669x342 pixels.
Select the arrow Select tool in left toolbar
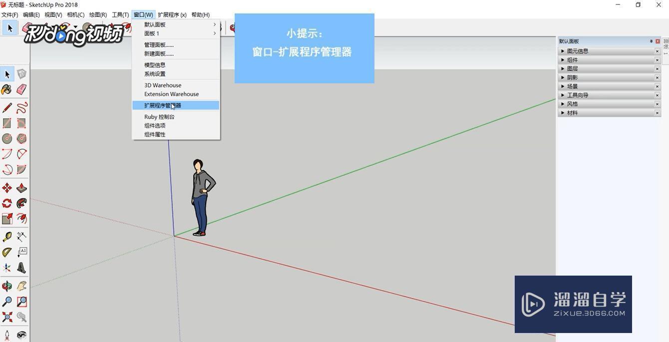[7, 74]
